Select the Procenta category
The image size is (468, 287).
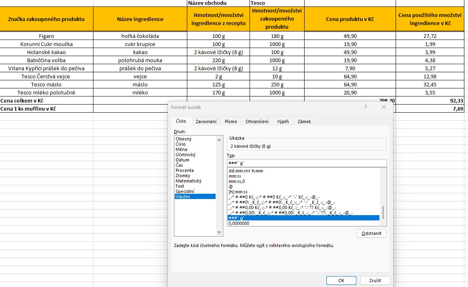click(184, 170)
